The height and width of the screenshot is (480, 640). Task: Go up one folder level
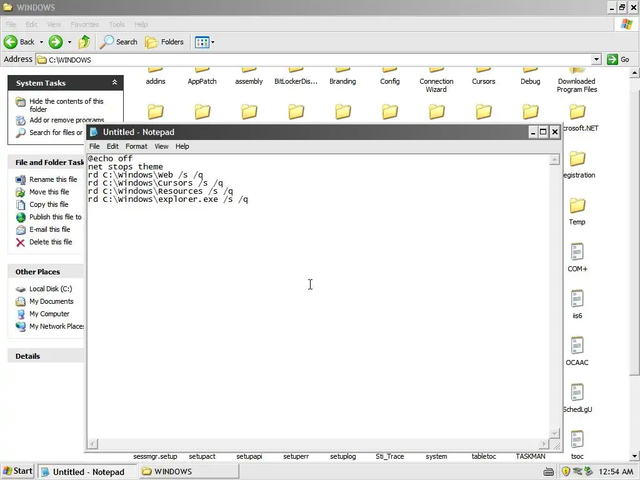tap(84, 42)
